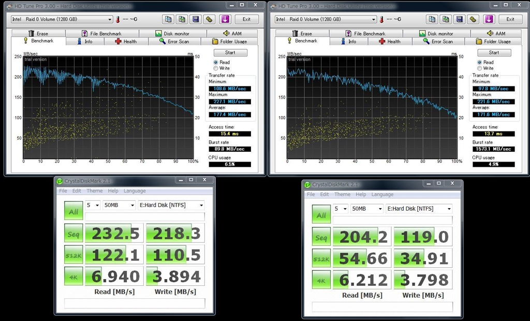Run the 4K test in left CrystalDiskMark
The width and height of the screenshot is (530, 321).
coord(73,275)
